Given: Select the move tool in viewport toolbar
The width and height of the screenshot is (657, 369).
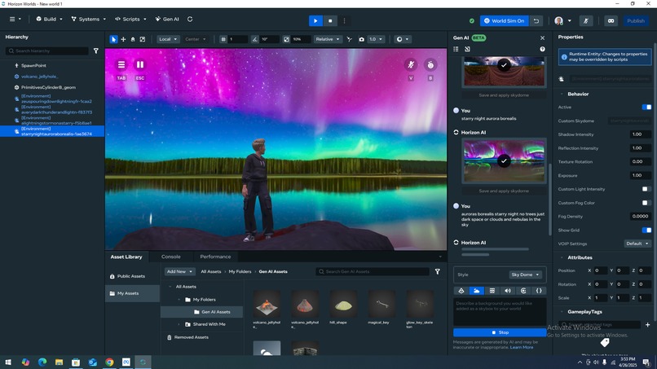Looking at the screenshot, I should click(123, 39).
